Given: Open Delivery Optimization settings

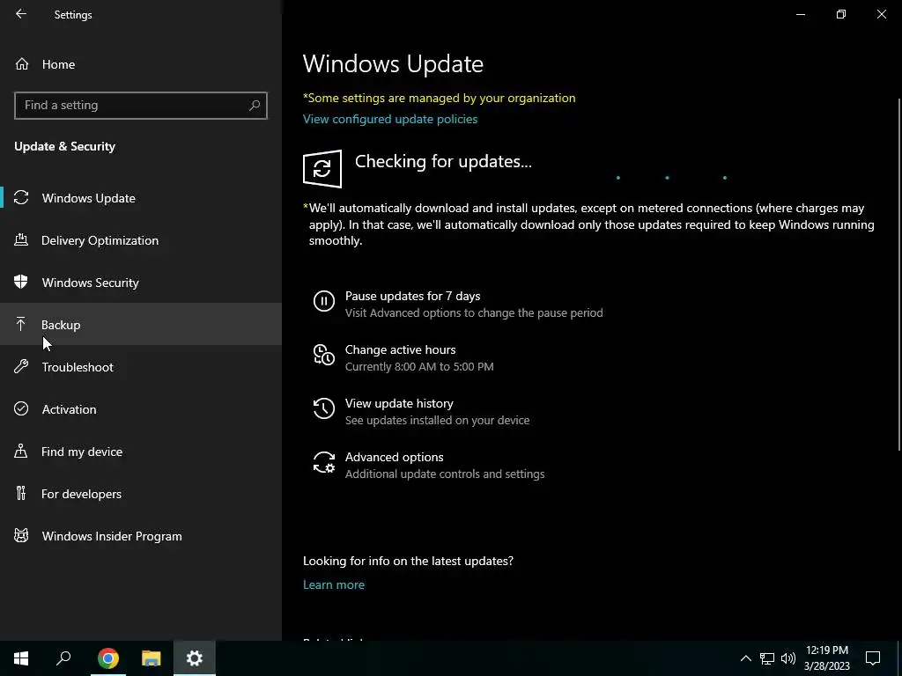Looking at the screenshot, I should (x=141, y=240).
